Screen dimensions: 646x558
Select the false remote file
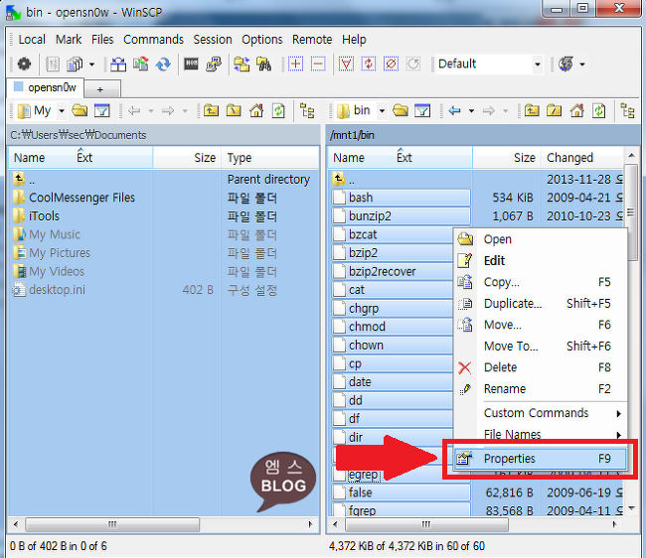coord(401,492)
